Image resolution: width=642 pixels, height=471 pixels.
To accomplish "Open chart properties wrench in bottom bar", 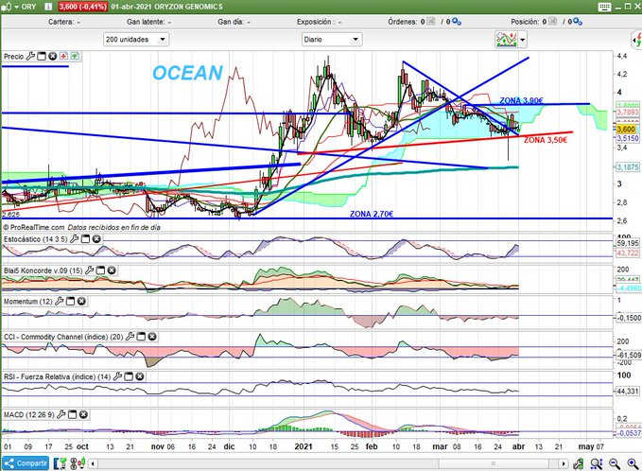I will point(578,463).
